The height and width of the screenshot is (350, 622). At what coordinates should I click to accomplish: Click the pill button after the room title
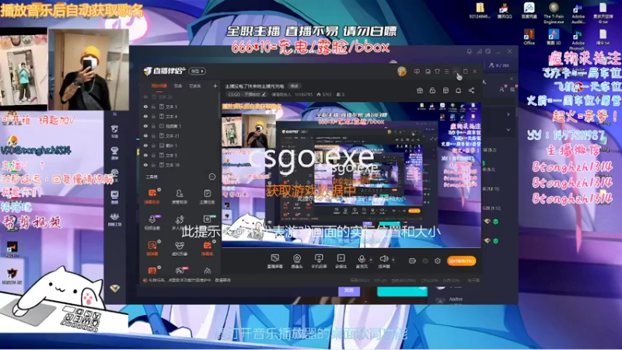(295, 86)
